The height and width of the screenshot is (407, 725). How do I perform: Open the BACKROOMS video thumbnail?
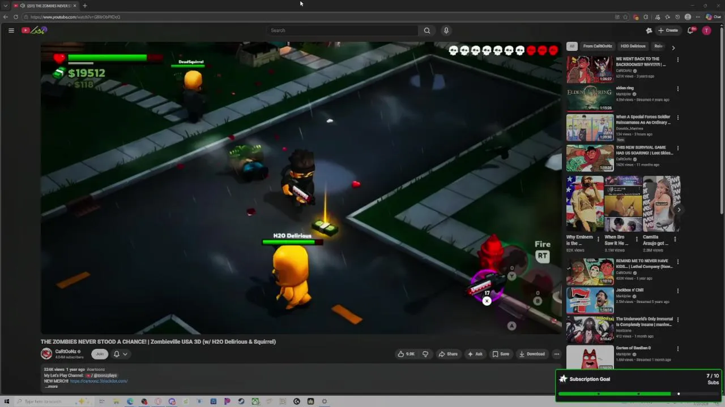tap(590, 69)
